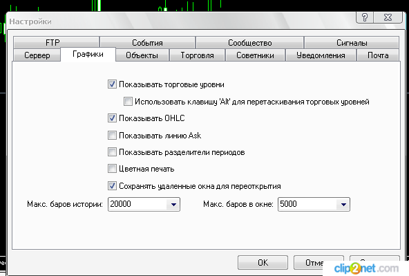The width and height of the screenshot is (409, 276).
Task: Click the Отмена button
Action: pos(318,262)
